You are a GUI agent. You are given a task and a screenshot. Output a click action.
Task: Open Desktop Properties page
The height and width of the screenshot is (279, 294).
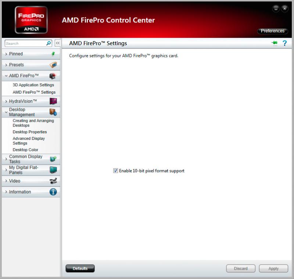click(x=30, y=132)
